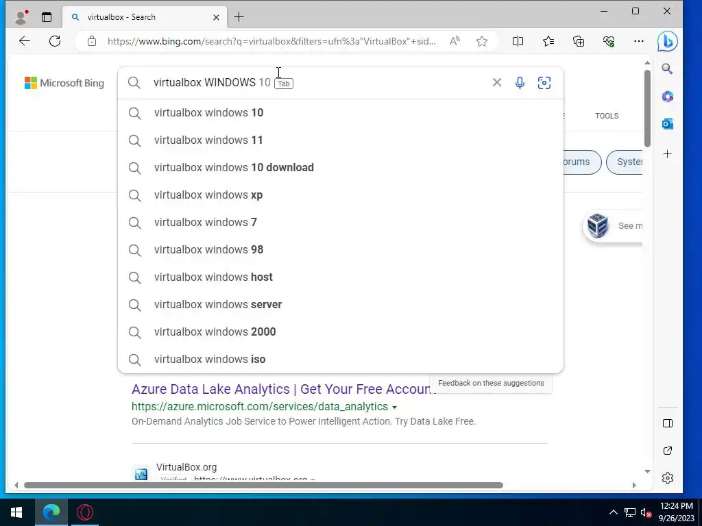Image resolution: width=702 pixels, height=526 pixels.
Task: Click the address bar URL
Action: click(x=271, y=41)
